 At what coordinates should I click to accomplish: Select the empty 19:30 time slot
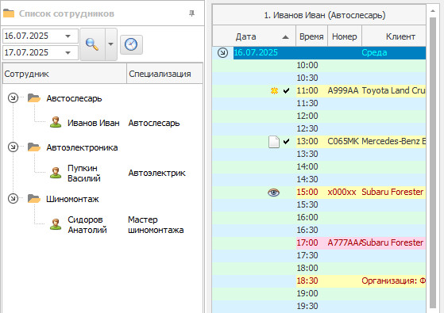point(319,306)
